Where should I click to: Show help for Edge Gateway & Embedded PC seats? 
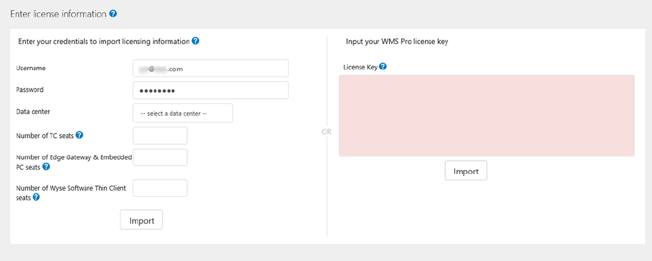coord(46,166)
